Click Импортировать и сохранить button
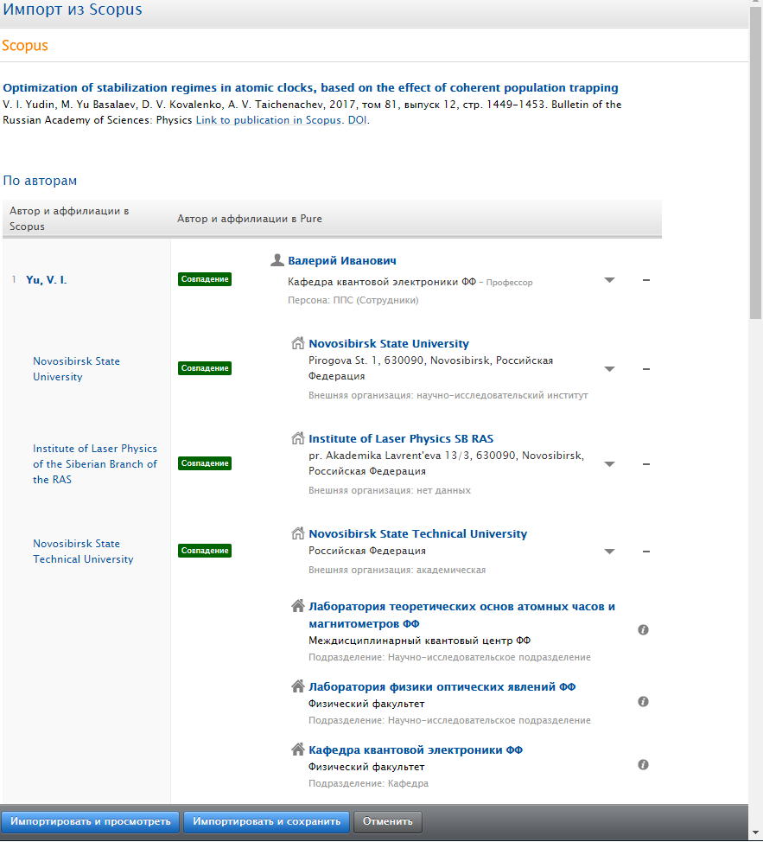Screen dimensions: 763x842 (267, 822)
